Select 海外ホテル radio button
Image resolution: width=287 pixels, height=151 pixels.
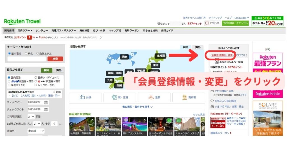pos(38,54)
